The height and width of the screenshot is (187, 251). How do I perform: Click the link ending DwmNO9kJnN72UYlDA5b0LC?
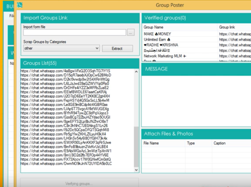tap(66, 164)
